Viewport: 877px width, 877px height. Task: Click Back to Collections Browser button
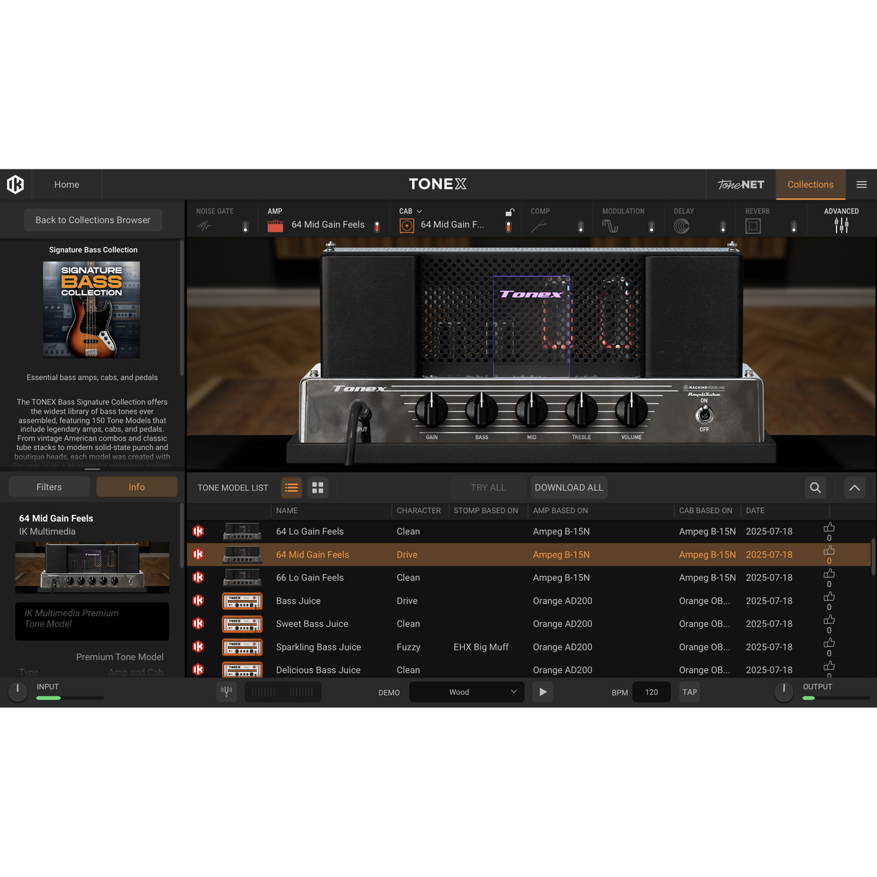coord(93,220)
